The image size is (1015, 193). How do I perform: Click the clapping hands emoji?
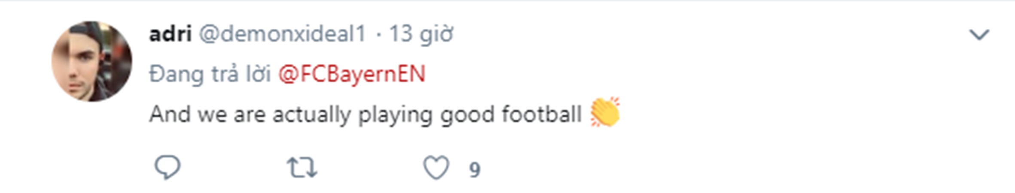[x=605, y=113]
